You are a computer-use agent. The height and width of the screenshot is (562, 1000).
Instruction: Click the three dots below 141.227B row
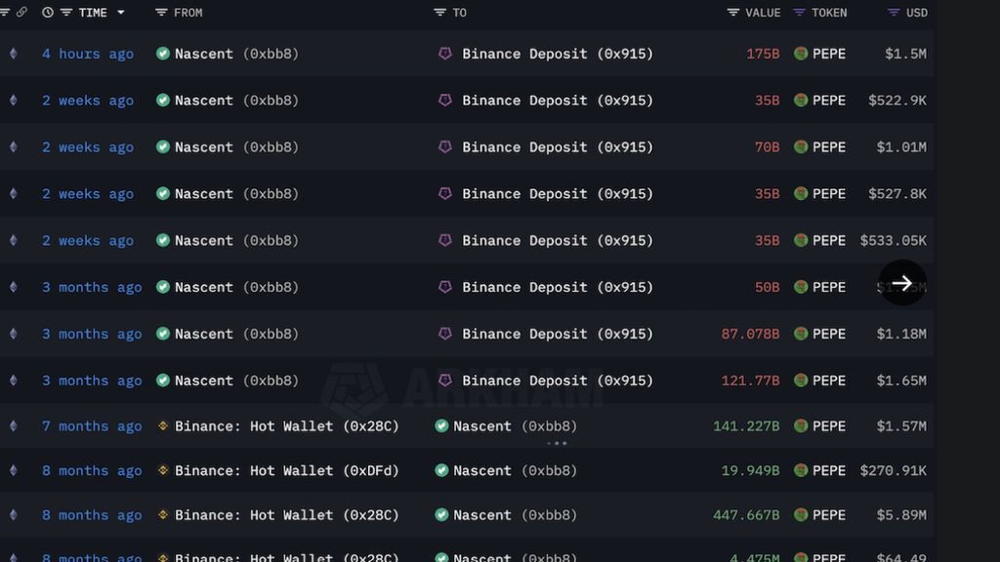point(557,443)
